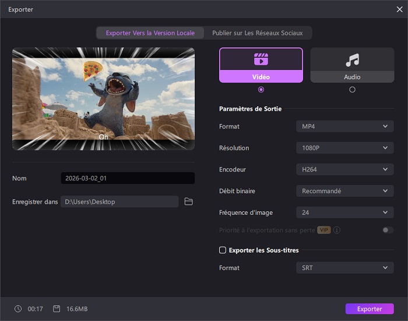Image resolution: width=408 pixels, height=321 pixels.
Task: Click the Enregistrer dans label
Action: pos(35,202)
